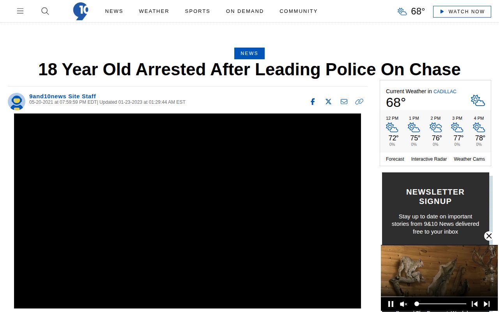Seek along the floating video progress bar

[441, 304]
